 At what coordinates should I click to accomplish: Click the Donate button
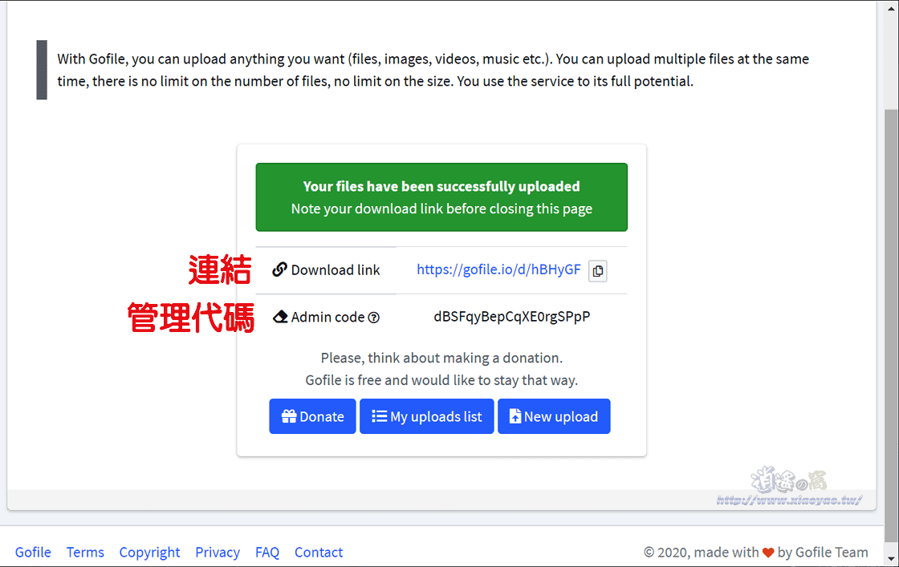click(312, 416)
